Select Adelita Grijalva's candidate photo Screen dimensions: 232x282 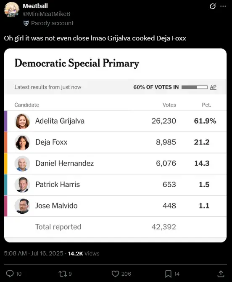[x=22, y=121]
